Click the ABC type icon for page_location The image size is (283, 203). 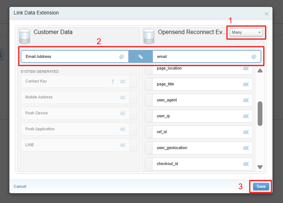[246, 69]
